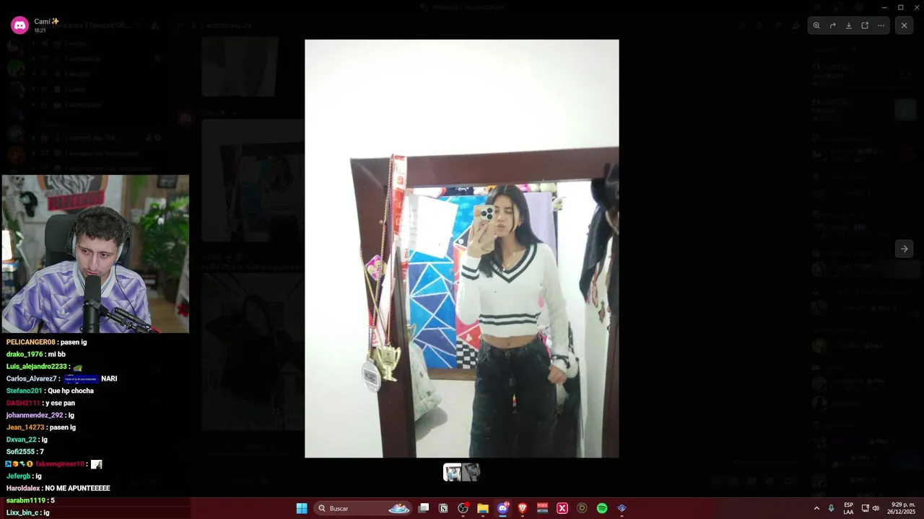Click the enlarged mirror selfie image
The height and width of the screenshot is (519, 924).
tap(461, 249)
